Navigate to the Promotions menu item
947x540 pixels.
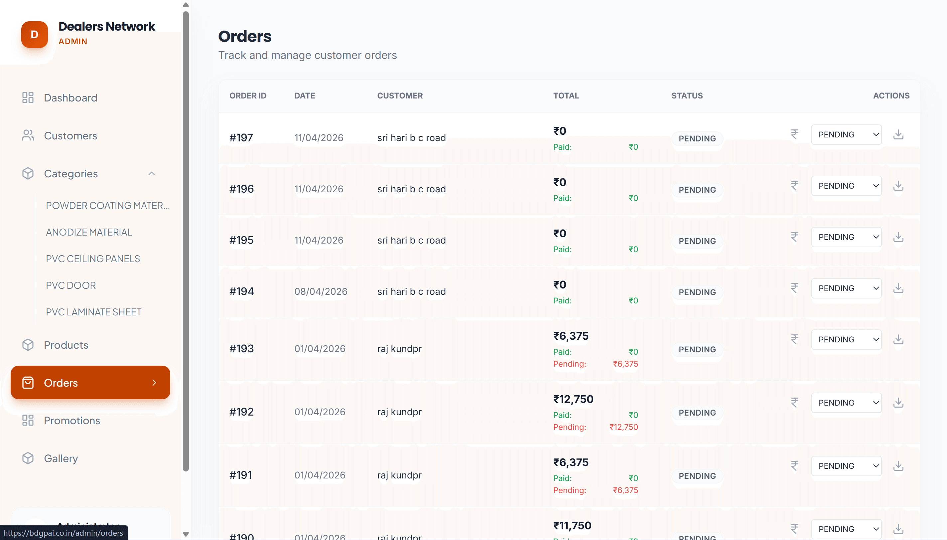[x=72, y=420]
